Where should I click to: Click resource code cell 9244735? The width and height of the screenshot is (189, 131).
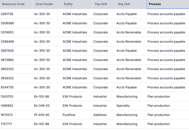point(7,87)
